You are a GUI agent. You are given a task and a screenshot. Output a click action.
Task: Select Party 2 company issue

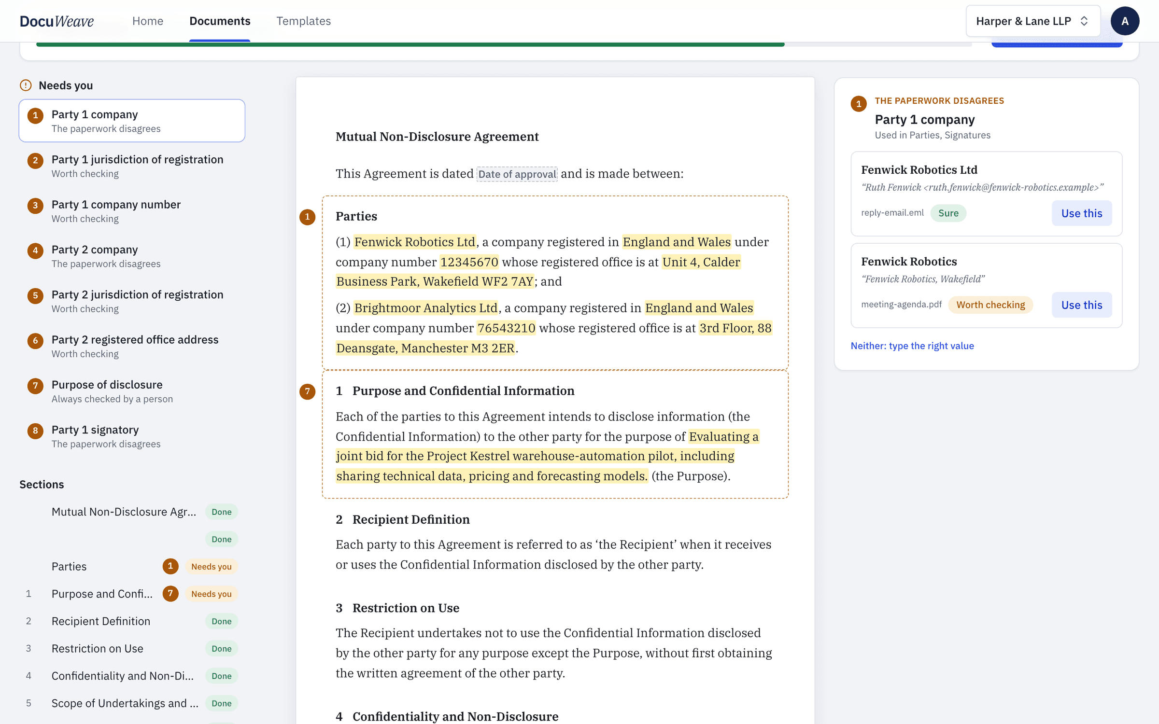(132, 256)
